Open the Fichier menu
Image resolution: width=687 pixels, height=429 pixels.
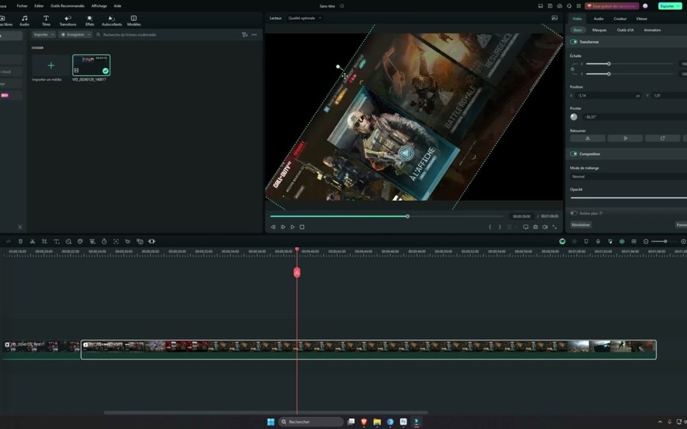(x=22, y=6)
